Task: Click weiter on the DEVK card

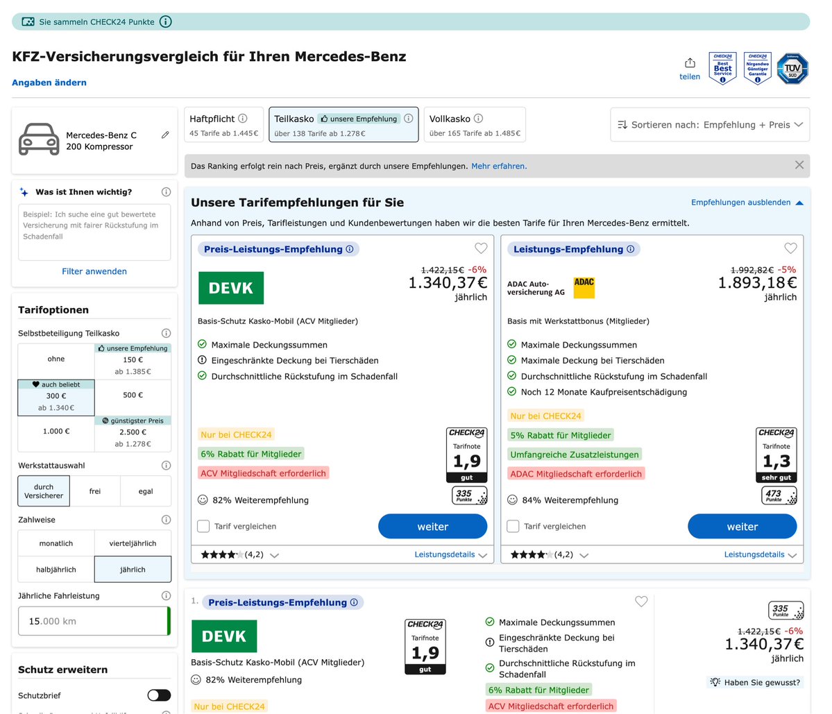Action: tap(432, 526)
